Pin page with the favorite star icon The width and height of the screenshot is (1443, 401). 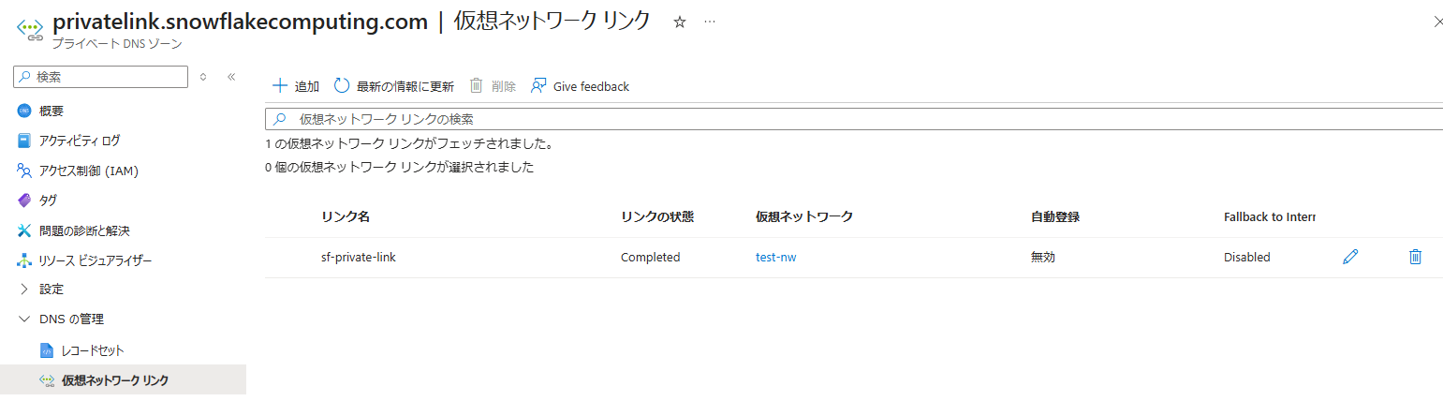click(680, 22)
